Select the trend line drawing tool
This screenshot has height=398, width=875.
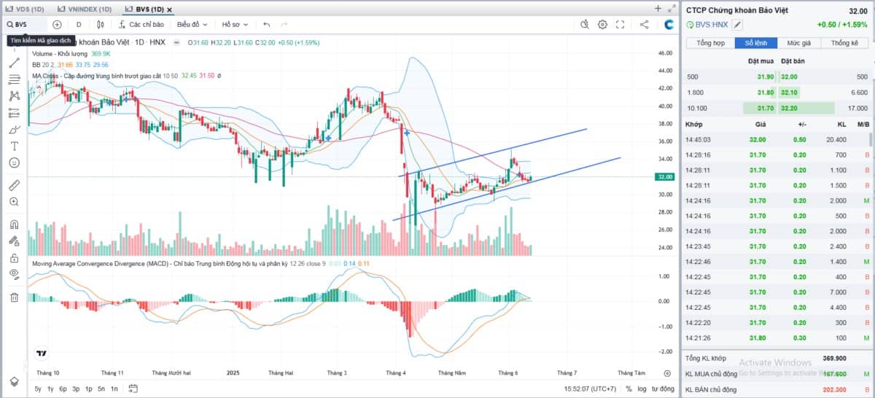pyautogui.click(x=14, y=63)
